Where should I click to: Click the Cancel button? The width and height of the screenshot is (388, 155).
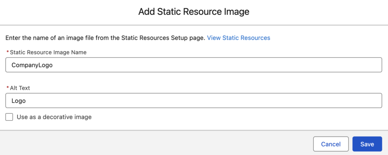coord(331,144)
